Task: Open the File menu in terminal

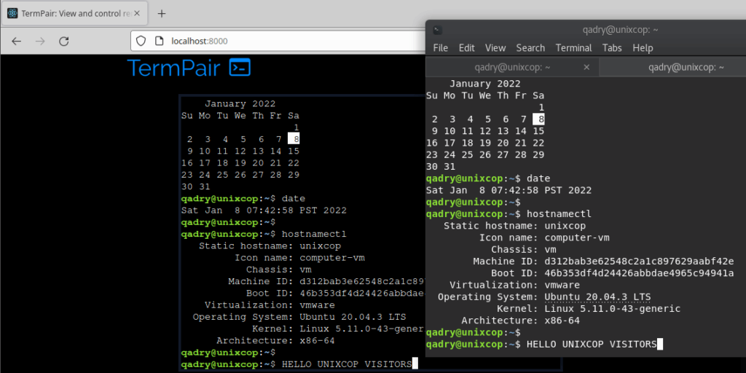Action: 441,48
